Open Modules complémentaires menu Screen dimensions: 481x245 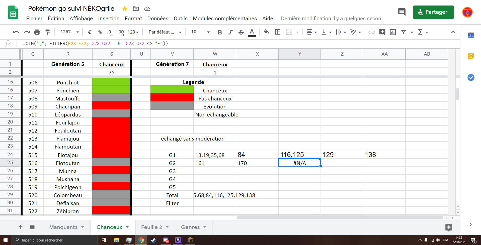225,19
